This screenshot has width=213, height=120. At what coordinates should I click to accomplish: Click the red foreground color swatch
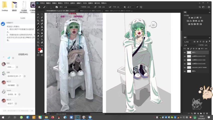[39, 49]
